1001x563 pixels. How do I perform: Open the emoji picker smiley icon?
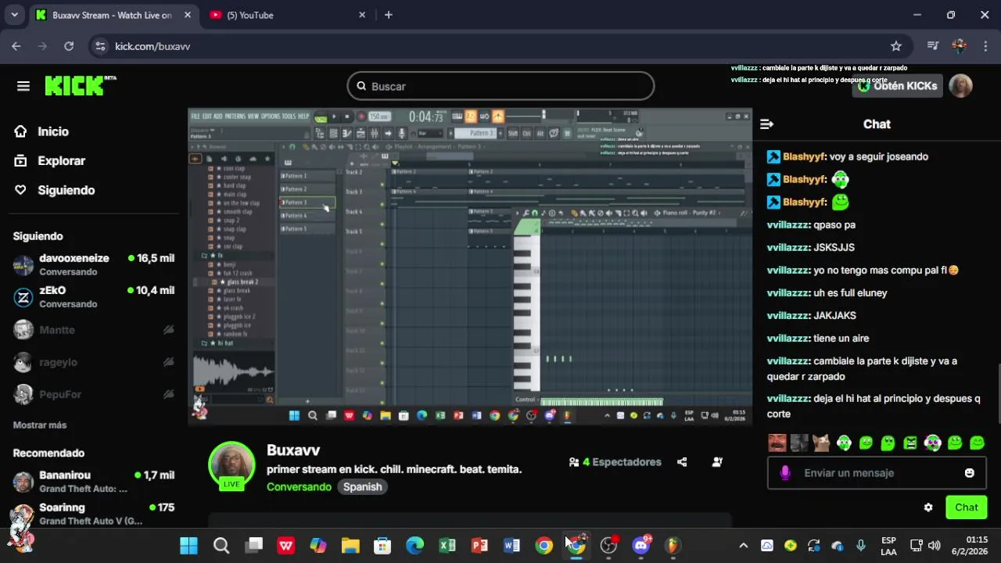[970, 473]
